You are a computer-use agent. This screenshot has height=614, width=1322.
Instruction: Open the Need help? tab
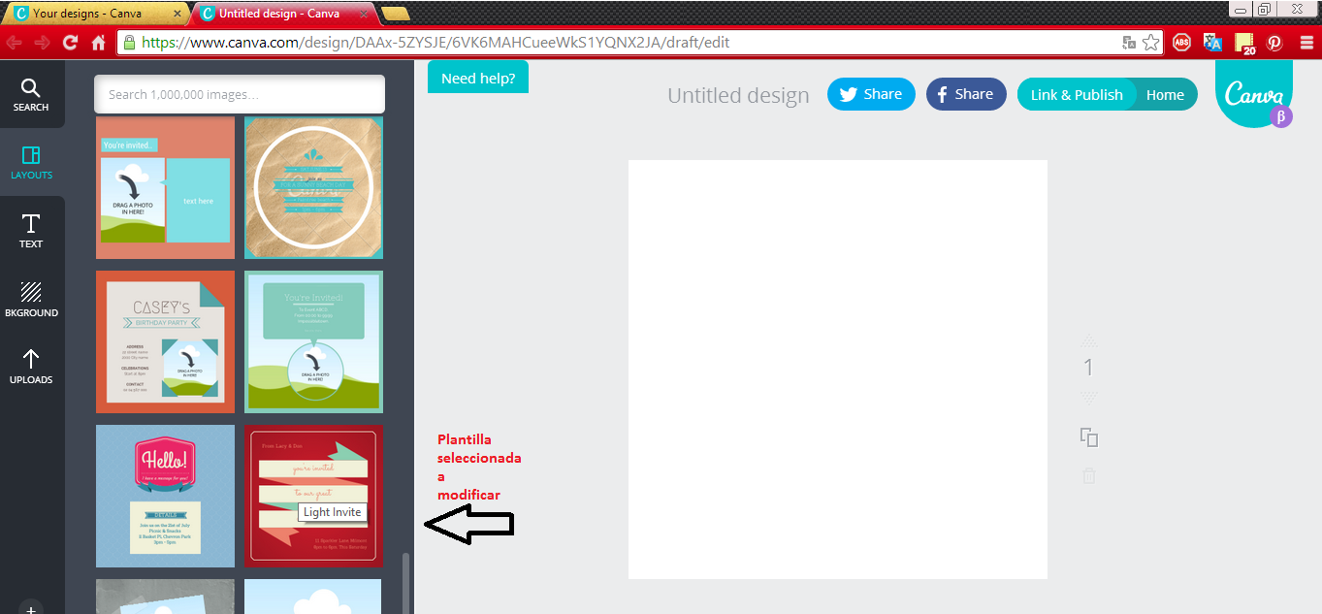point(478,79)
